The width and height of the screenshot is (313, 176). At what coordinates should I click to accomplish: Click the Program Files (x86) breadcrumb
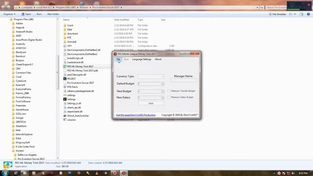pos(66,7)
